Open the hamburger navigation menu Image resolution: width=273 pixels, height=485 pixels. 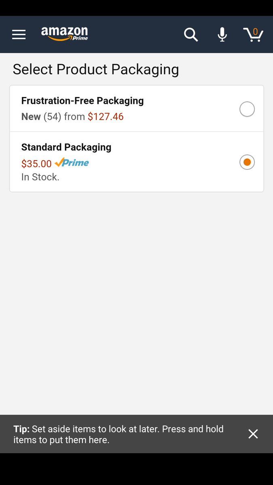tap(19, 35)
